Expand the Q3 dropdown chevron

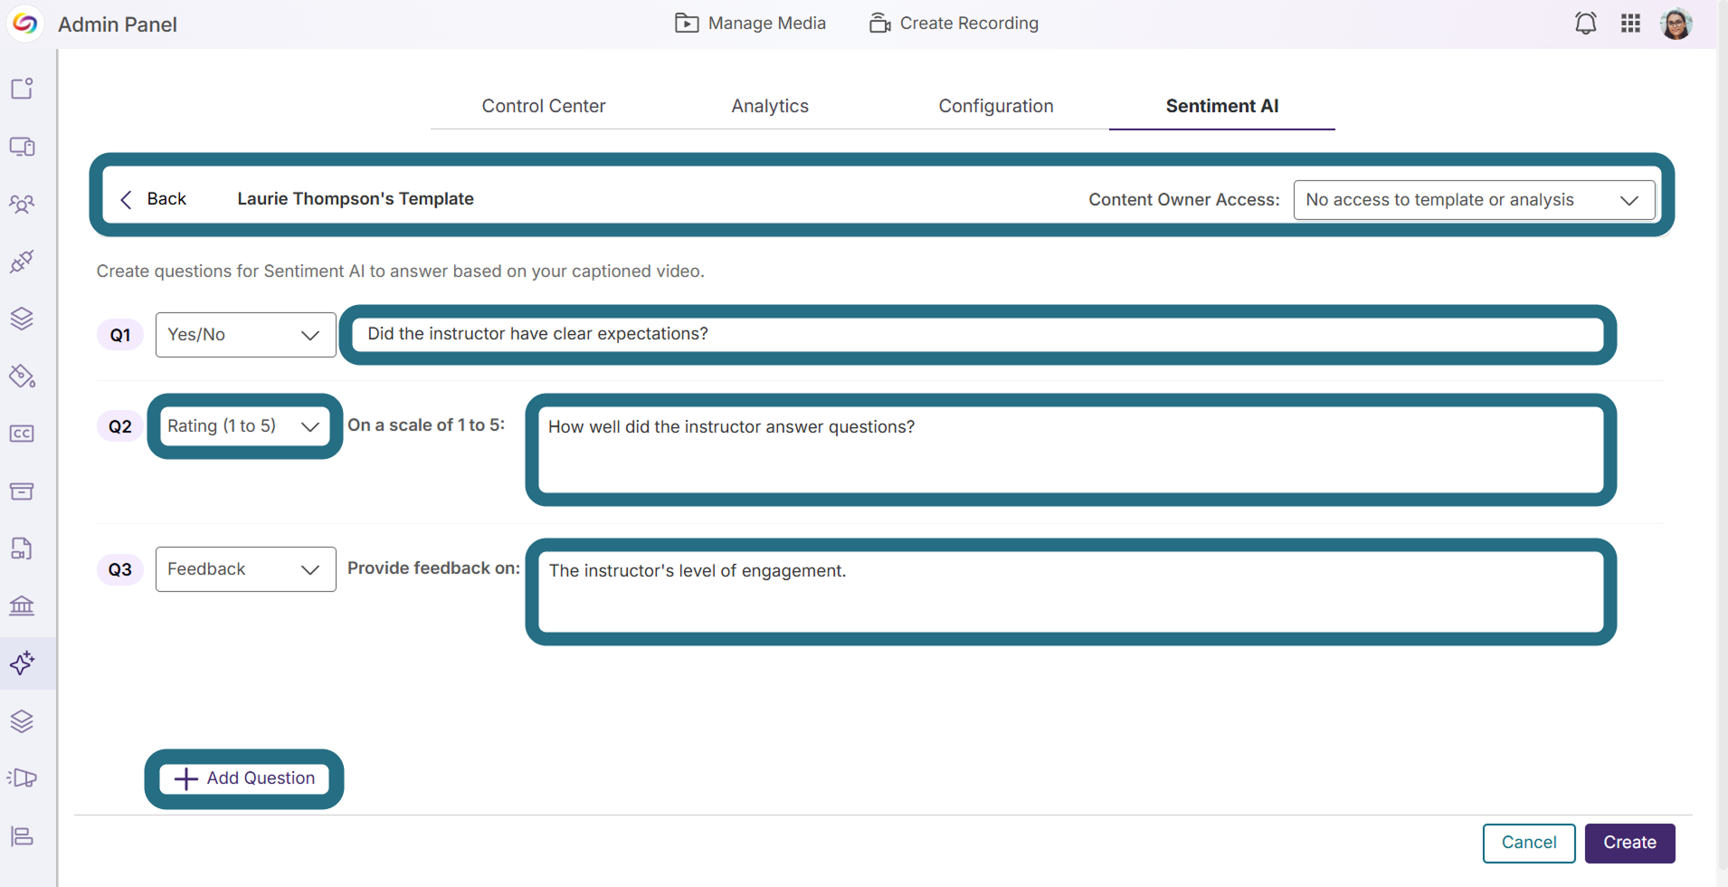pos(310,570)
